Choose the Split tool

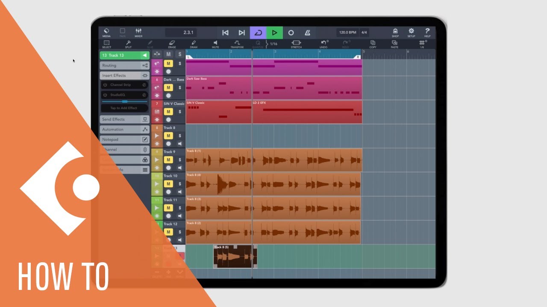coord(128,44)
